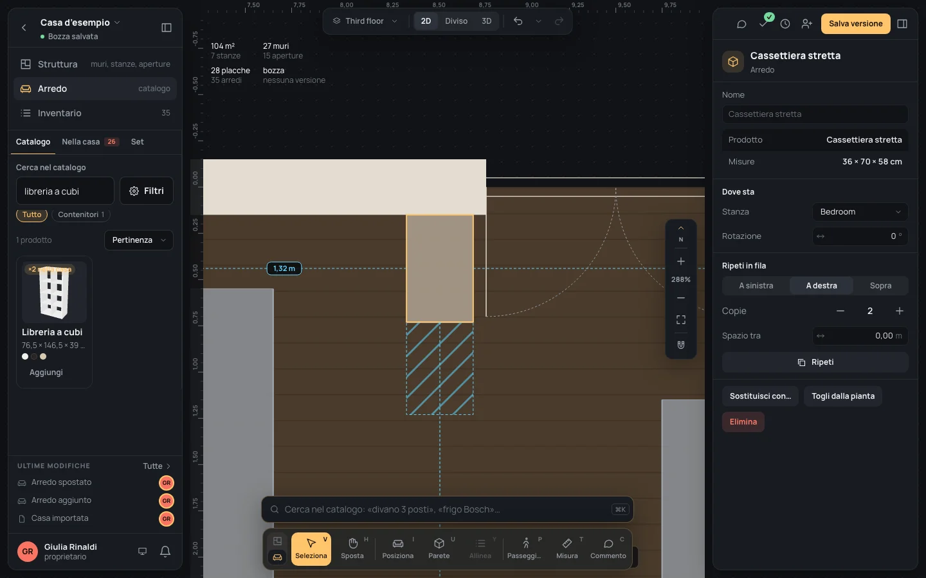926x578 pixels.
Task: Open notifications bell icon
Action: (165, 552)
